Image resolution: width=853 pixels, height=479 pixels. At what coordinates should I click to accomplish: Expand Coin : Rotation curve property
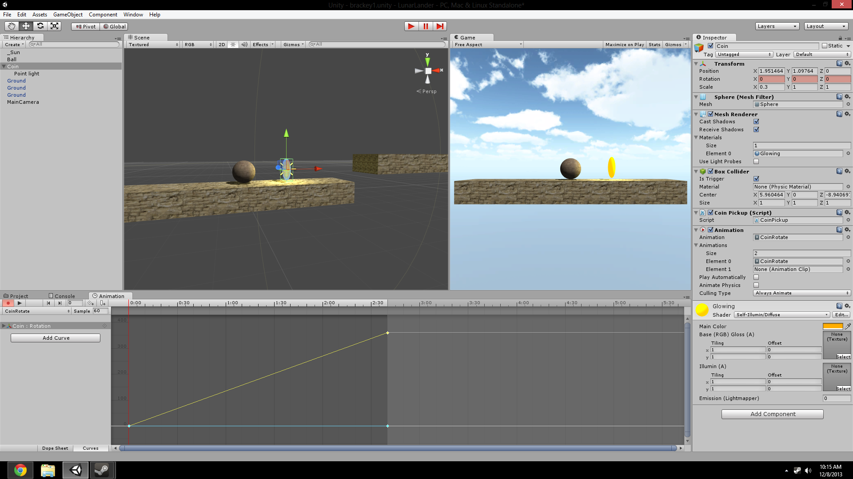4,326
